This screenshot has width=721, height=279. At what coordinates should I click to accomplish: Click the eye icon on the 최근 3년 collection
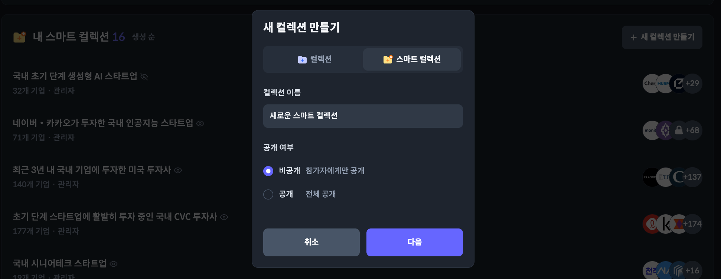pyautogui.click(x=179, y=171)
